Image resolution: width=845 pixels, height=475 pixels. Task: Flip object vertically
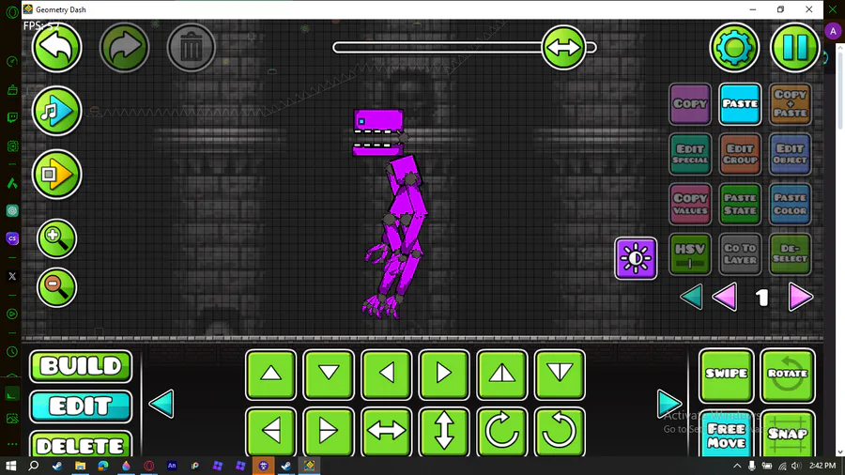tap(444, 432)
